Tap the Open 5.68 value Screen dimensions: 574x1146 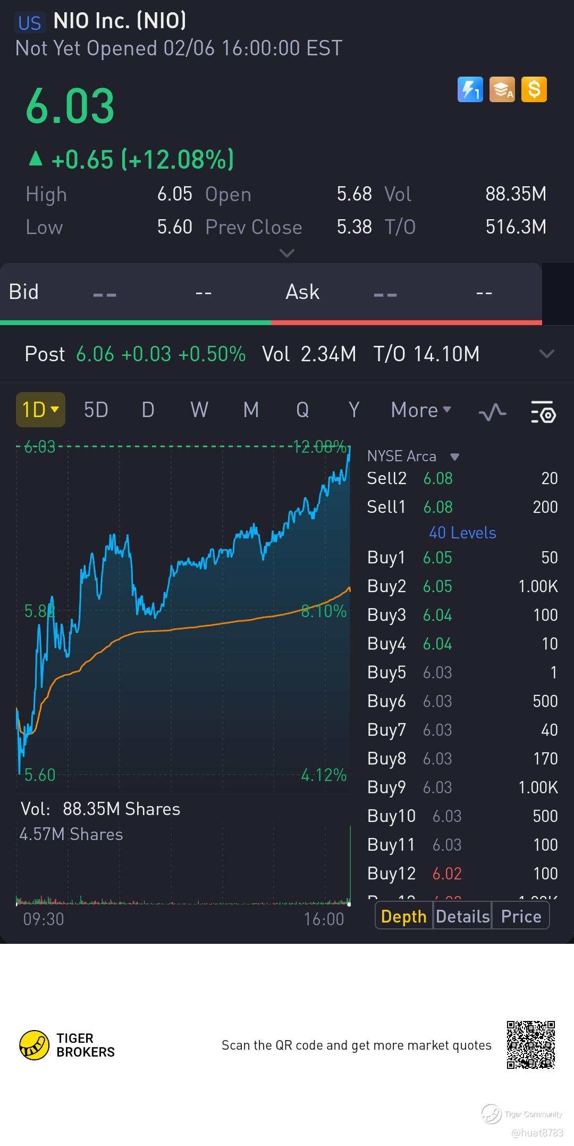tap(354, 194)
